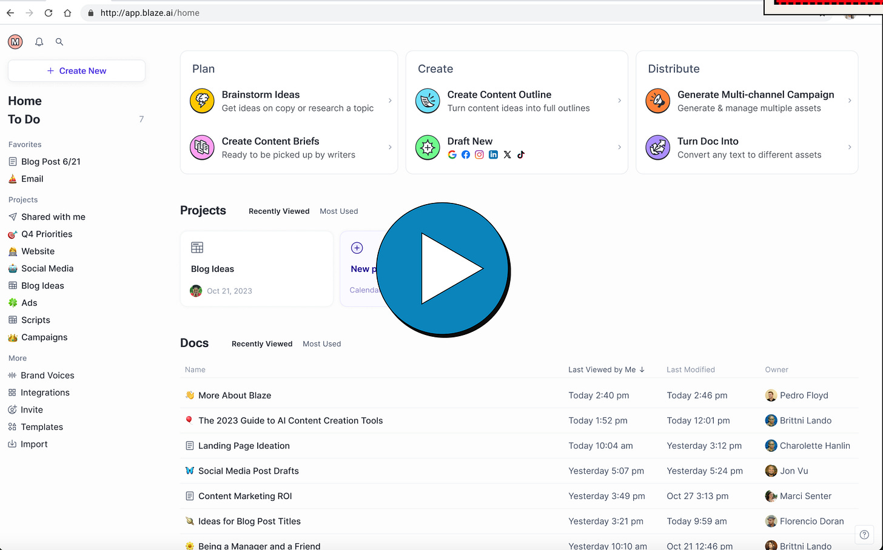Select the TikTok icon under Draft New

point(521,154)
